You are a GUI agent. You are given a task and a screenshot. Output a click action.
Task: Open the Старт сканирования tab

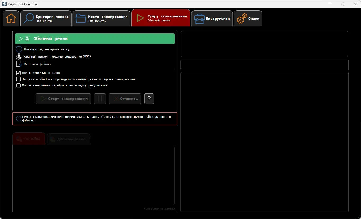point(161,18)
